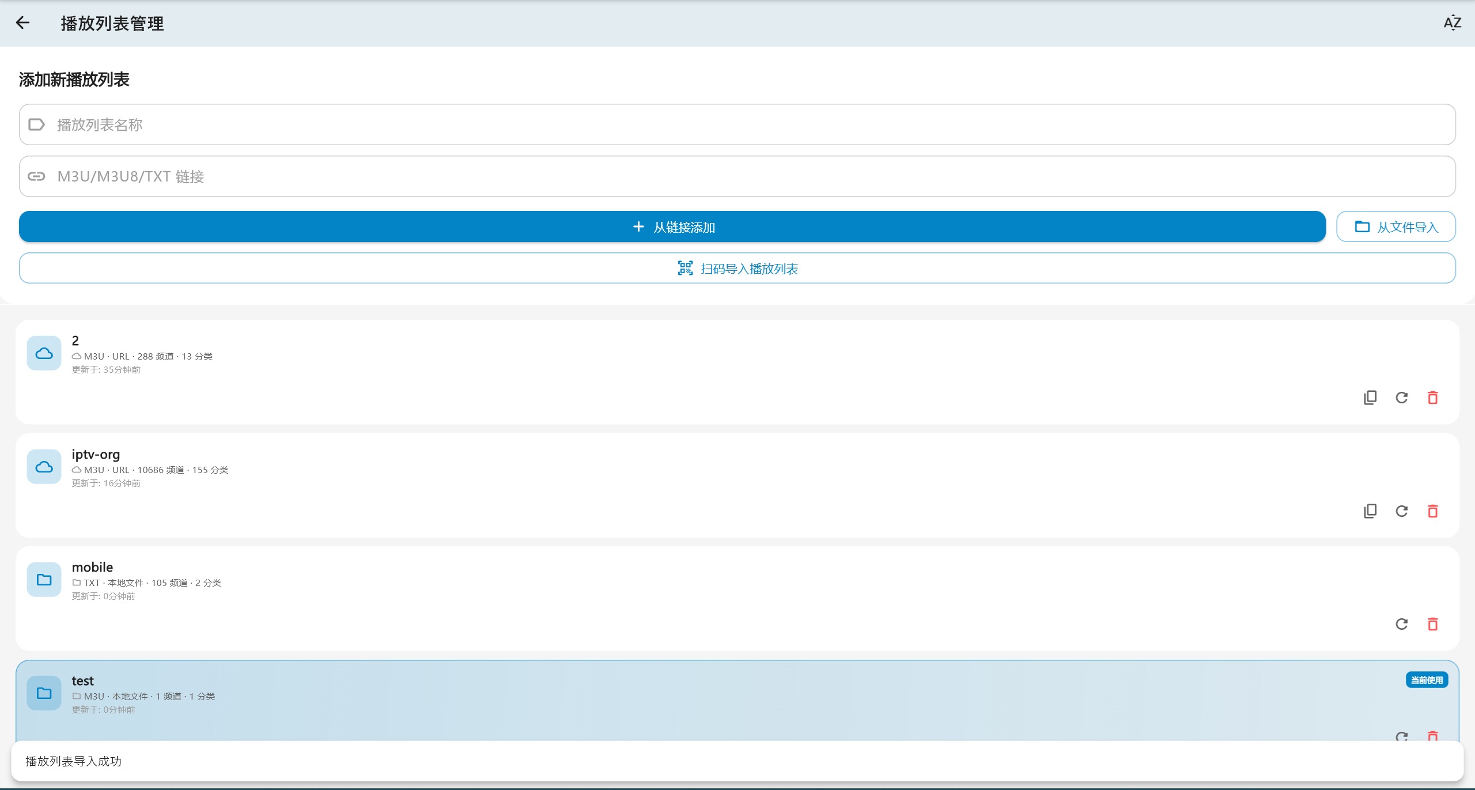Delete the playlist "iptv-org"
This screenshot has width=1475, height=790.
pos(1433,511)
